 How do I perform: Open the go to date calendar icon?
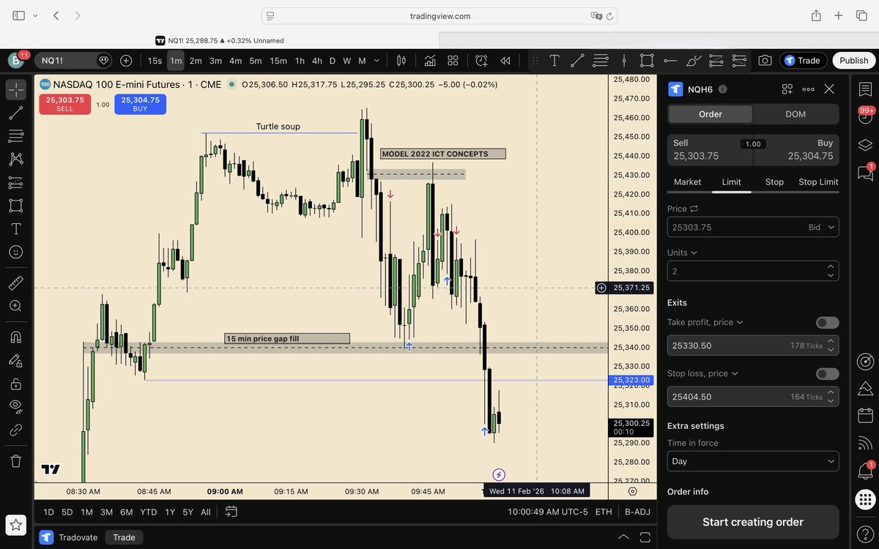pyautogui.click(x=231, y=512)
